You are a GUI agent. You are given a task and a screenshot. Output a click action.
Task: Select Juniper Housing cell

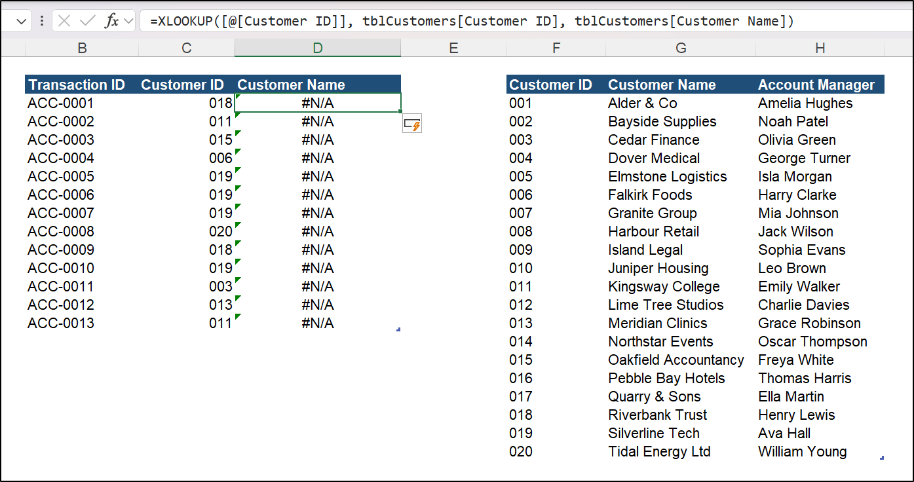click(681, 268)
